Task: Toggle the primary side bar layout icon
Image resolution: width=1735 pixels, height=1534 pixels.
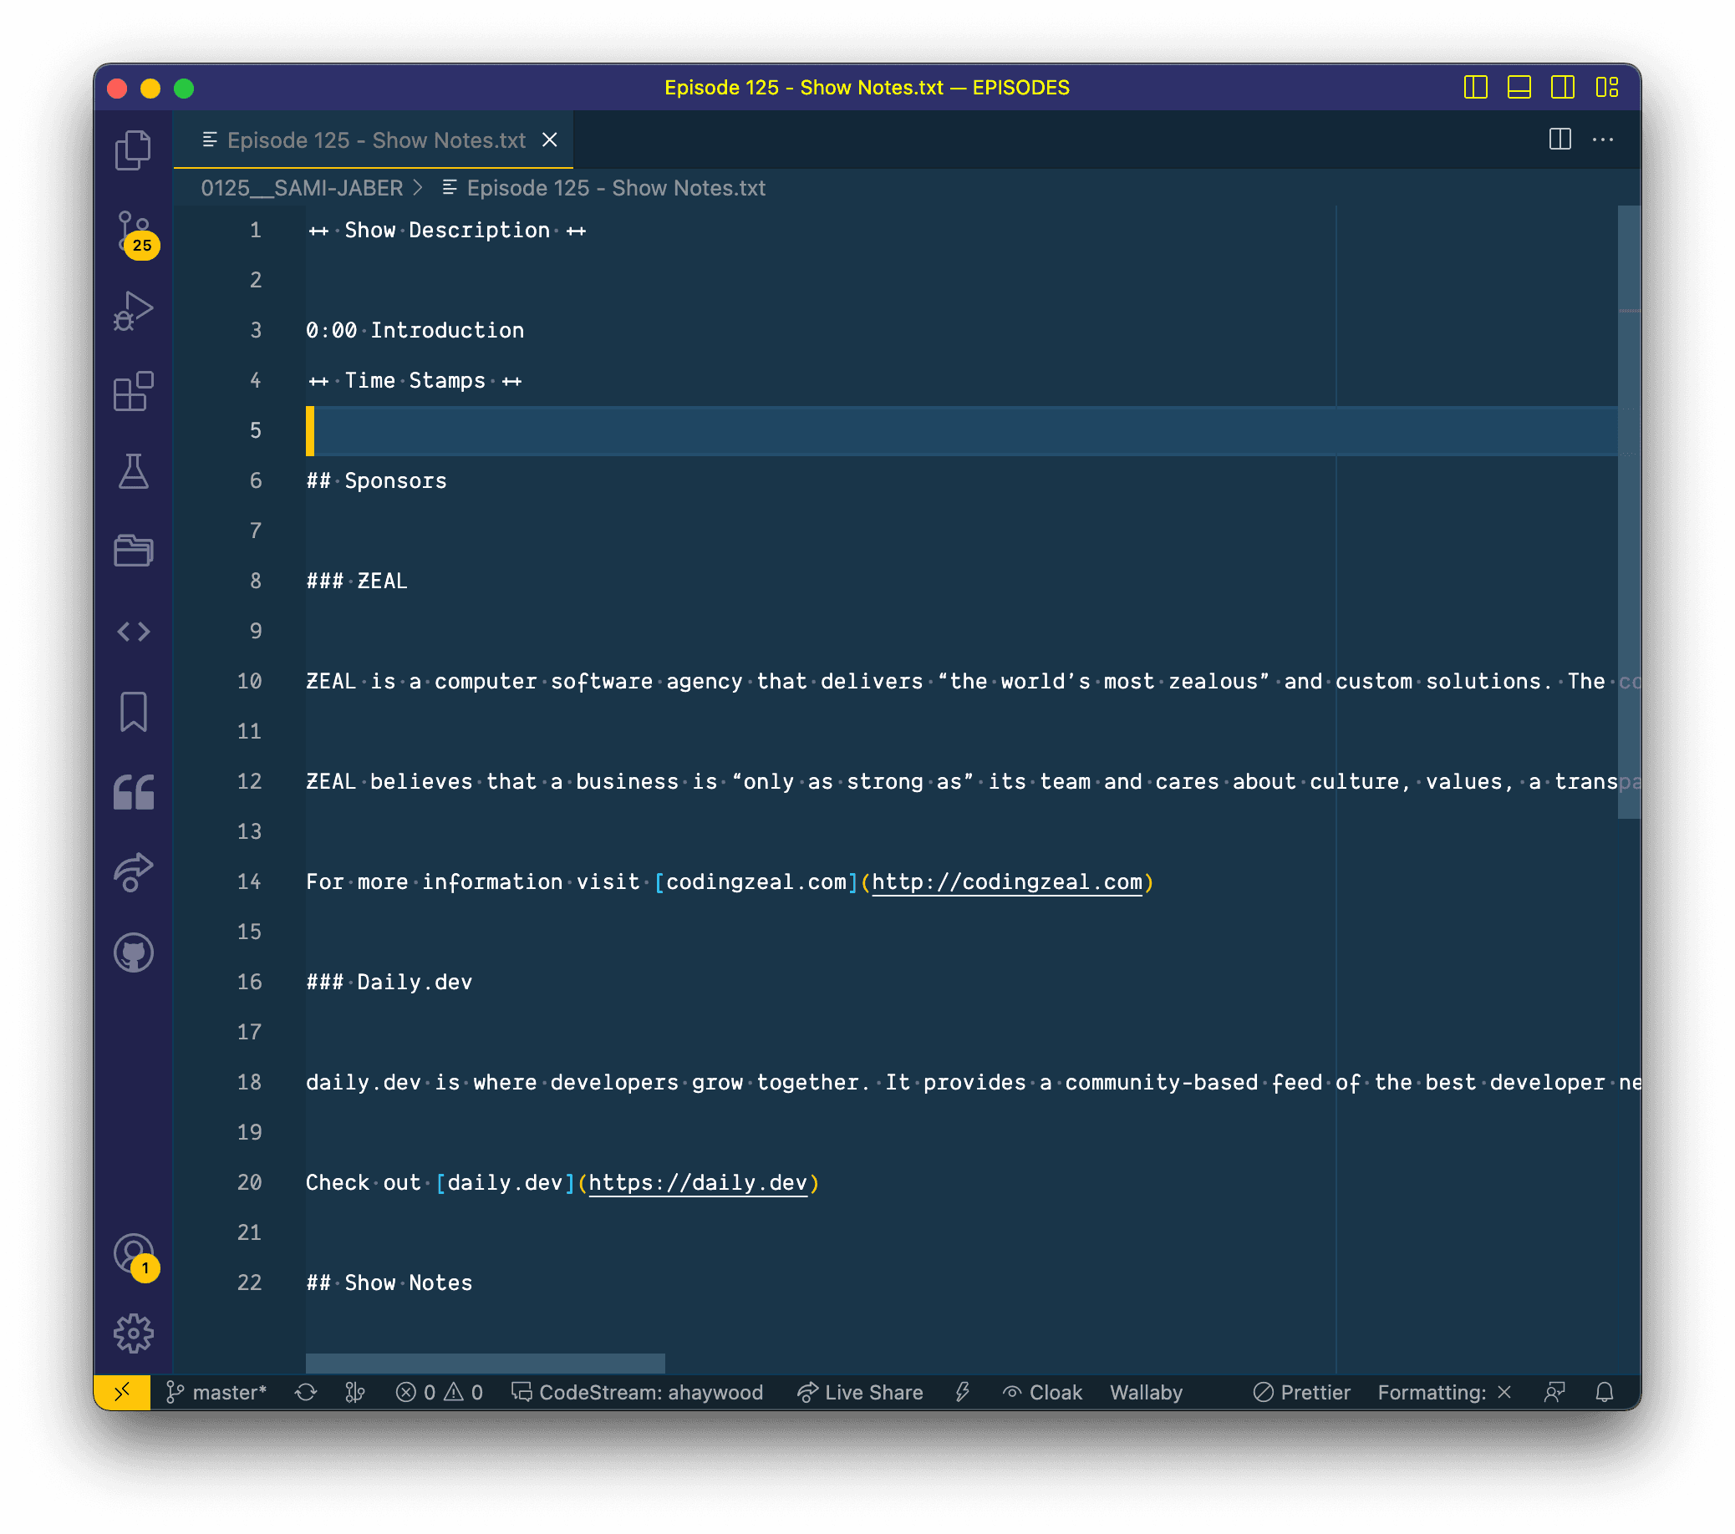Action: [x=1476, y=88]
